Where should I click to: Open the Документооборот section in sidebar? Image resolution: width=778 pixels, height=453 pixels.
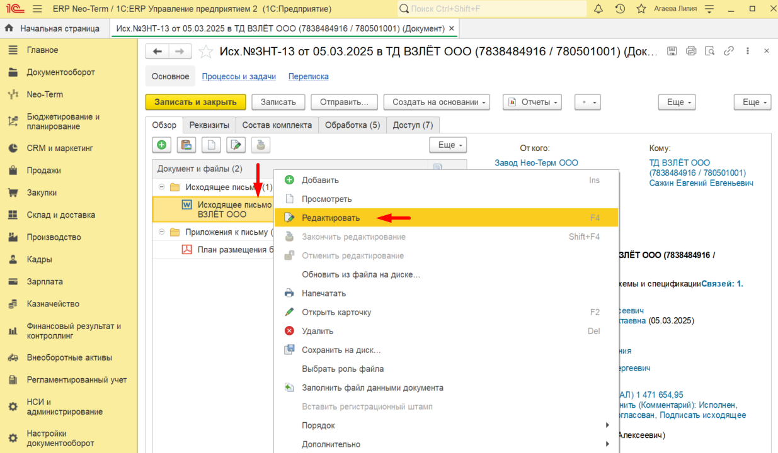pyautogui.click(x=69, y=72)
